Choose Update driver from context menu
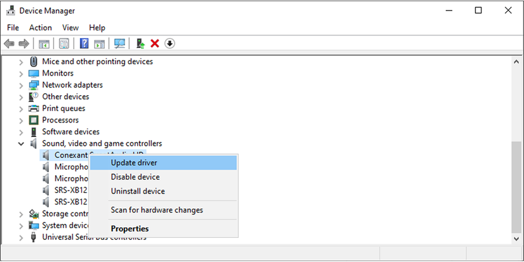Screen dimensions: 524x262 point(163,163)
